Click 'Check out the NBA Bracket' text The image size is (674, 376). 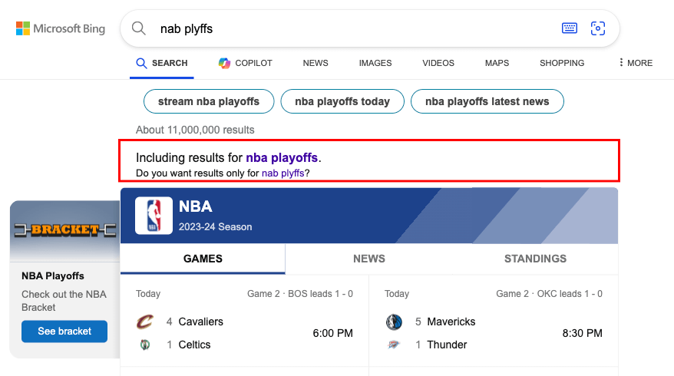[64, 301]
